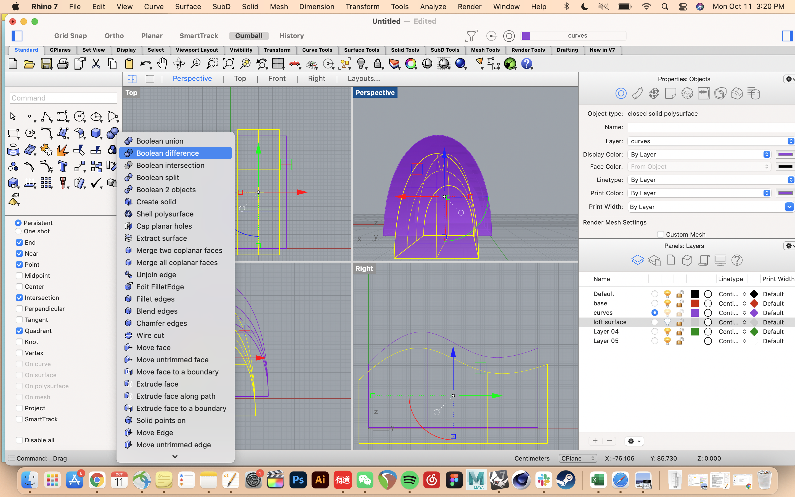Select the sphere tool in the sidebar
The image size is (795, 497).
click(113, 133)
